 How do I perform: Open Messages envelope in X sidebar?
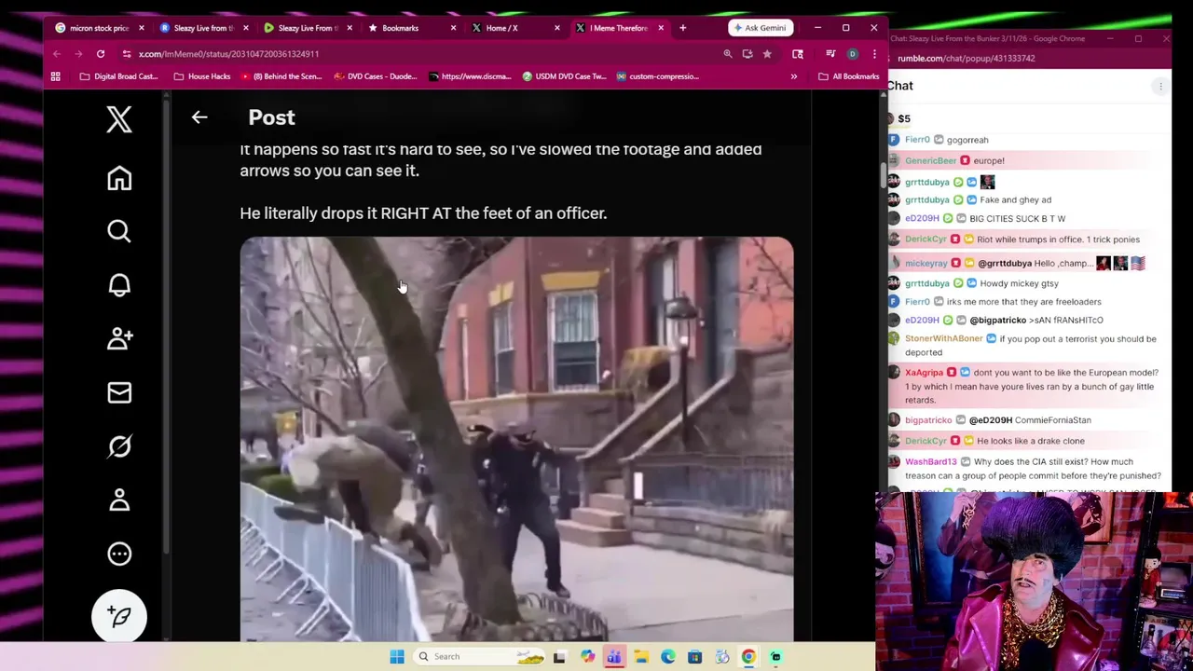[x=119, y=392]
